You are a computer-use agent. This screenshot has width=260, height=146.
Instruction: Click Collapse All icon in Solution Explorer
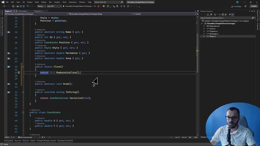click(223, 15)
